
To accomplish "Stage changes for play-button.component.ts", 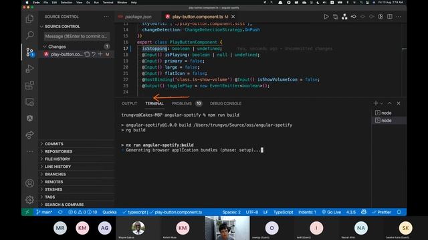I will (100, 54).
